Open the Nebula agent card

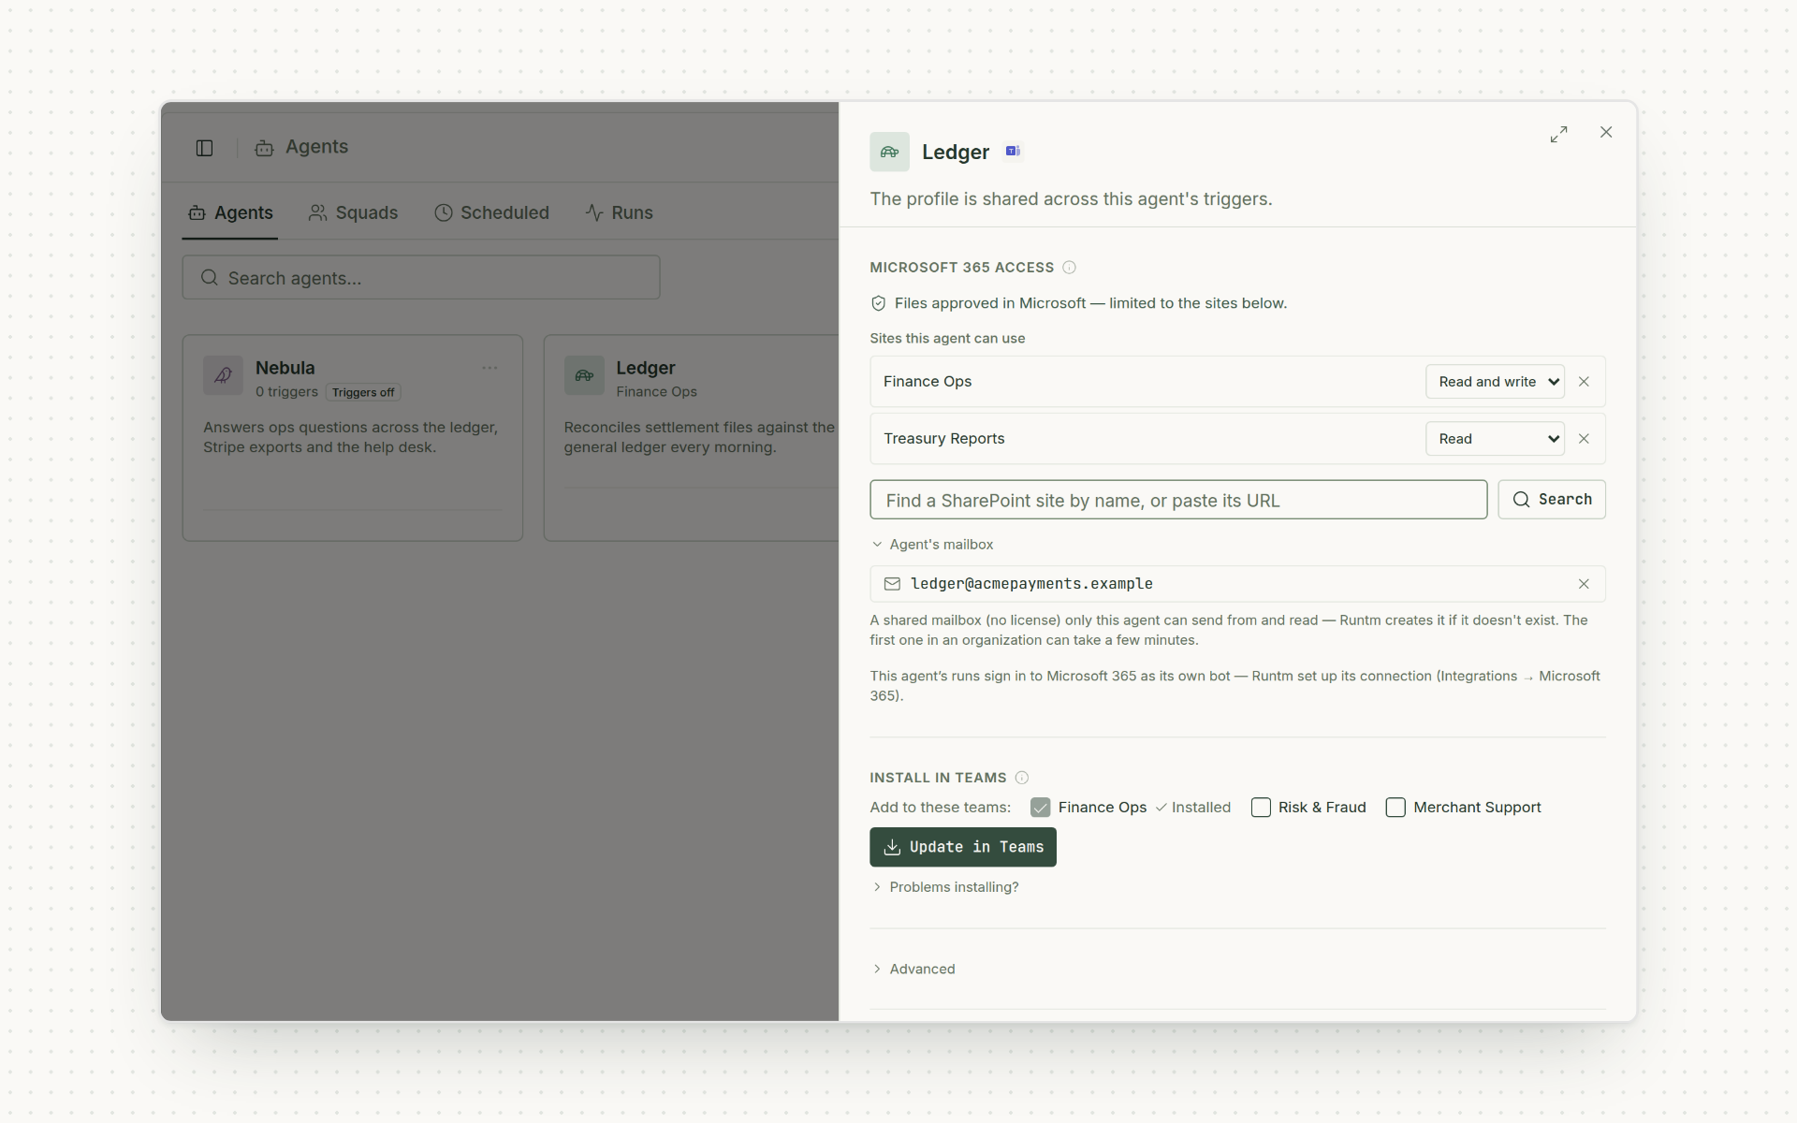(353, 438)
